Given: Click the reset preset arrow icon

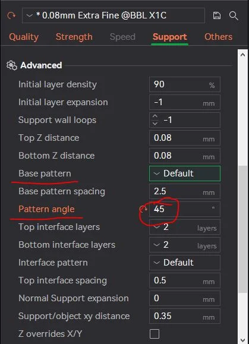Looking at the screenshot, I should pos(11,15).
